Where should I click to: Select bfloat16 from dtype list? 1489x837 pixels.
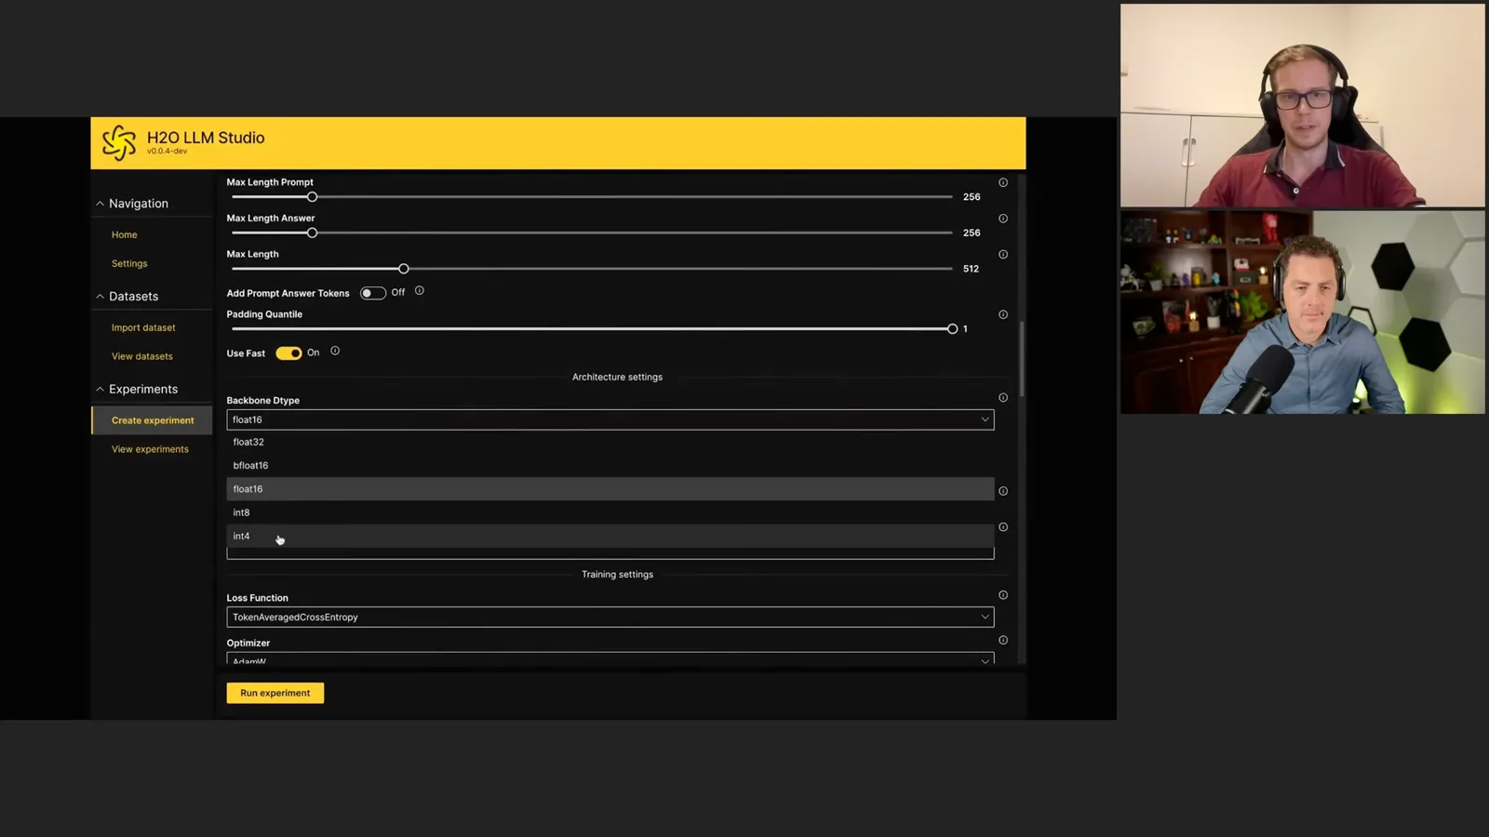coord(610,465)
